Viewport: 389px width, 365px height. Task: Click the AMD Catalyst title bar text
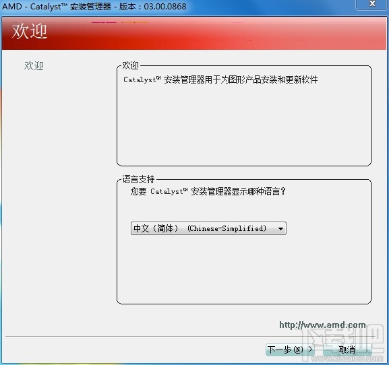[94, 6]
